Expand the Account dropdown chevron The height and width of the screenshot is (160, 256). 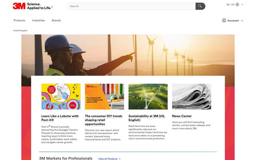(x=242, y=21)
